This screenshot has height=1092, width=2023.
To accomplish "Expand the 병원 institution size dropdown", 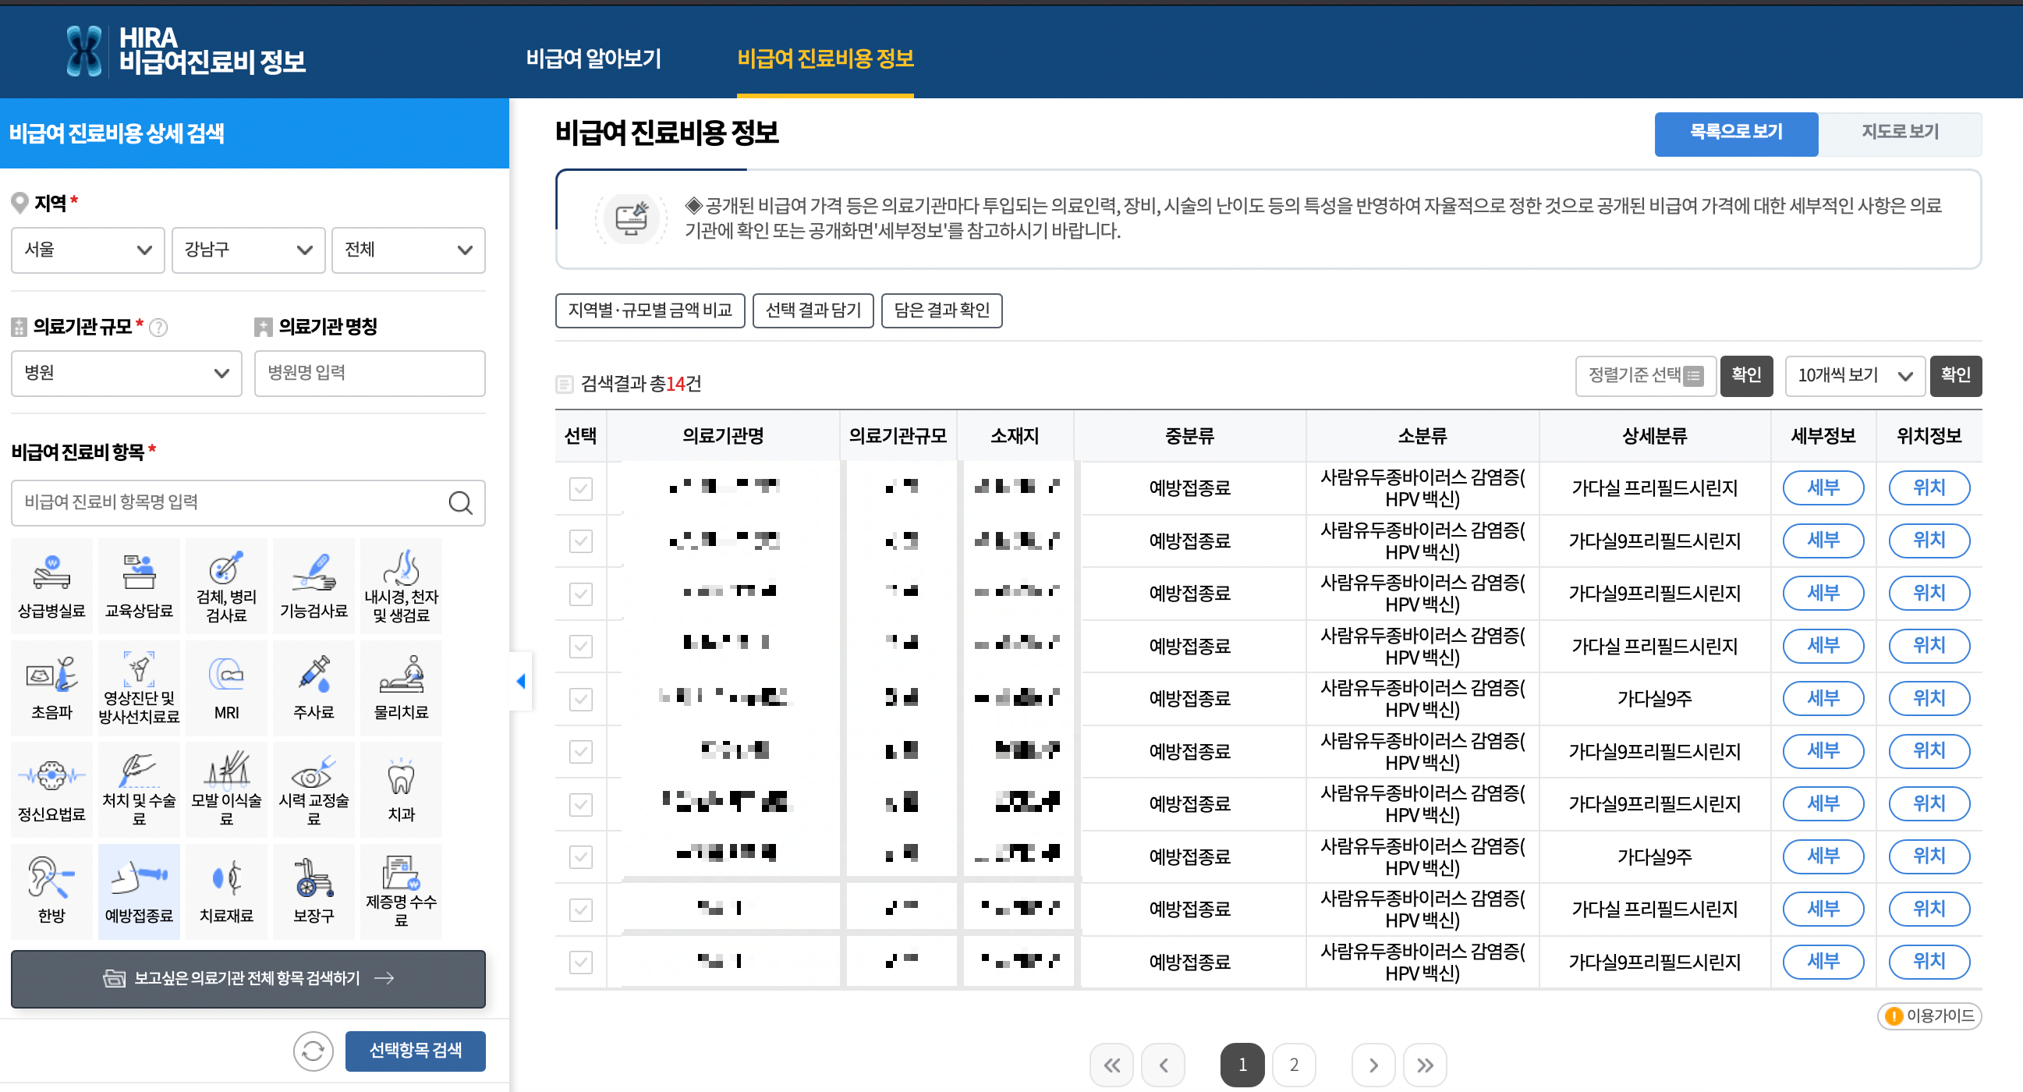I will pyautogui.click(x=126, y=373).
